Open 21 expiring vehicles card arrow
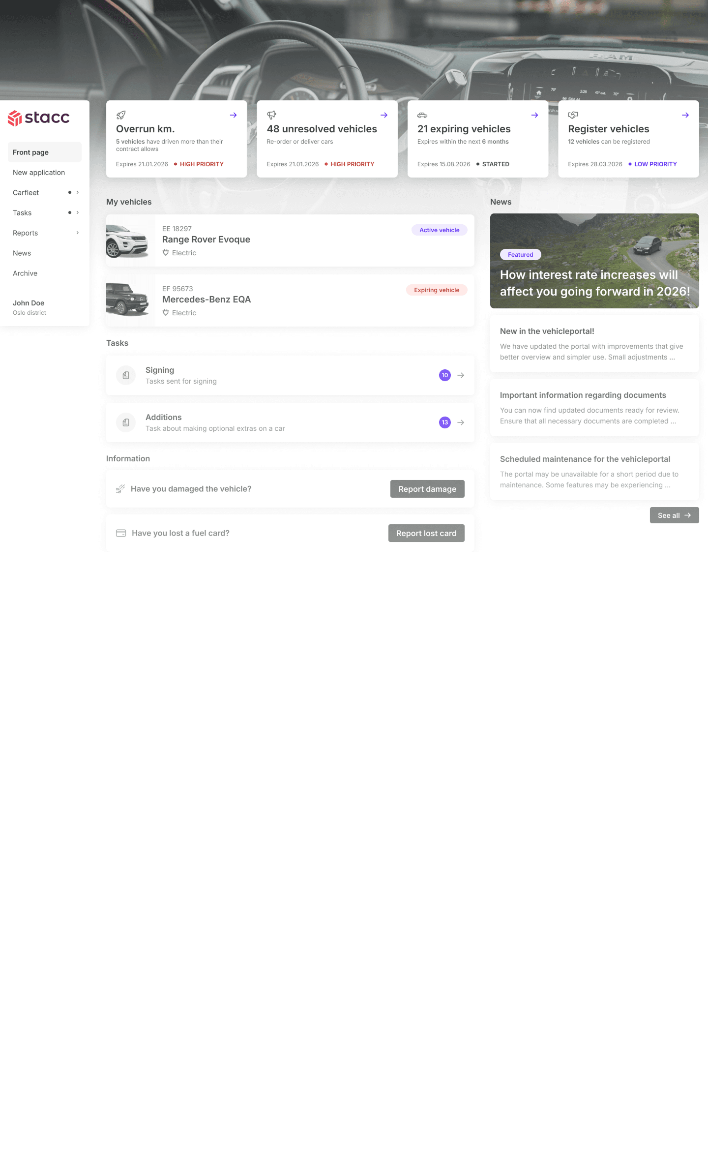The width and height of the screenshot is (708, 1171). pyautogui.click(x=535, y=115)
